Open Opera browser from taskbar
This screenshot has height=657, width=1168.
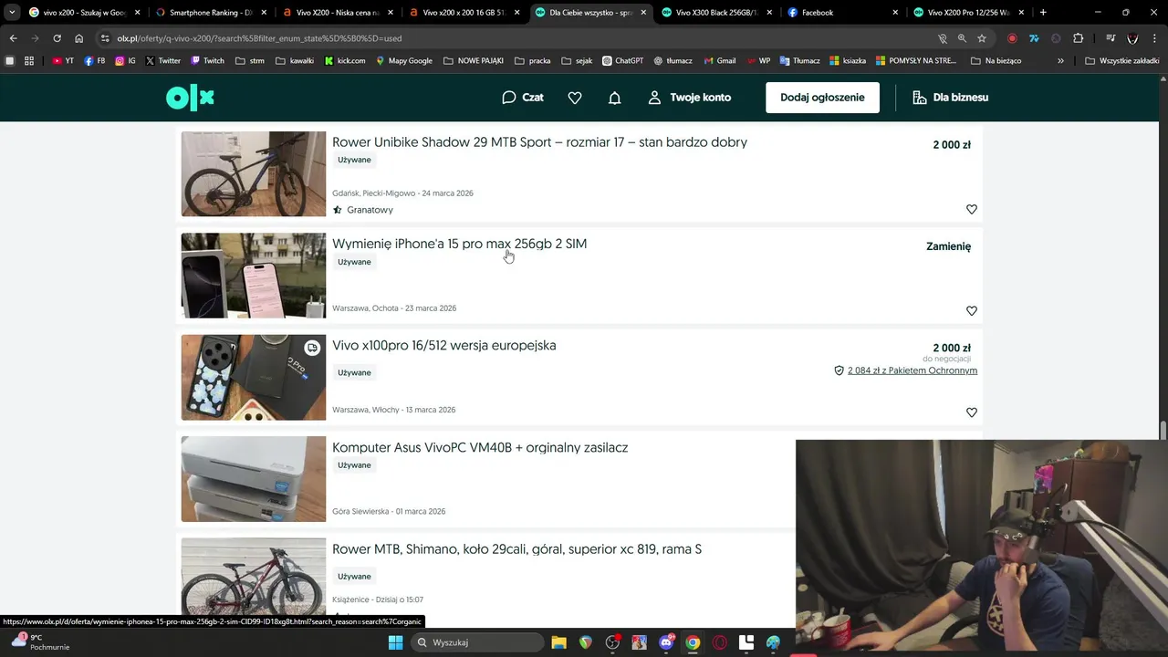719,642
